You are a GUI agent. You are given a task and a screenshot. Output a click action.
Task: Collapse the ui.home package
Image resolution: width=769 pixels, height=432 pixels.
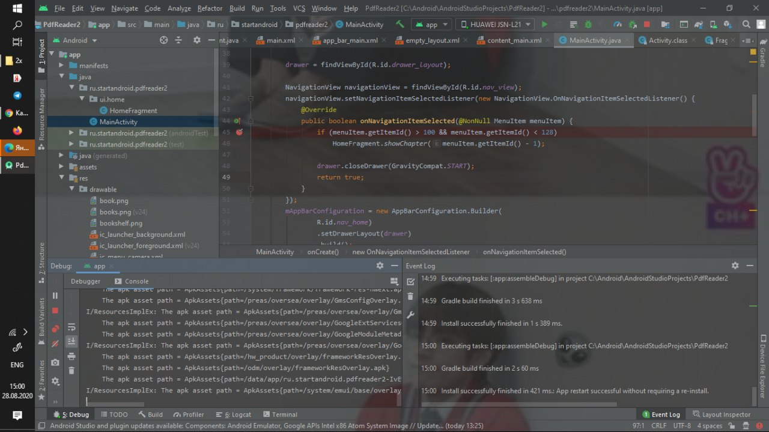click(x=82, y=99)
